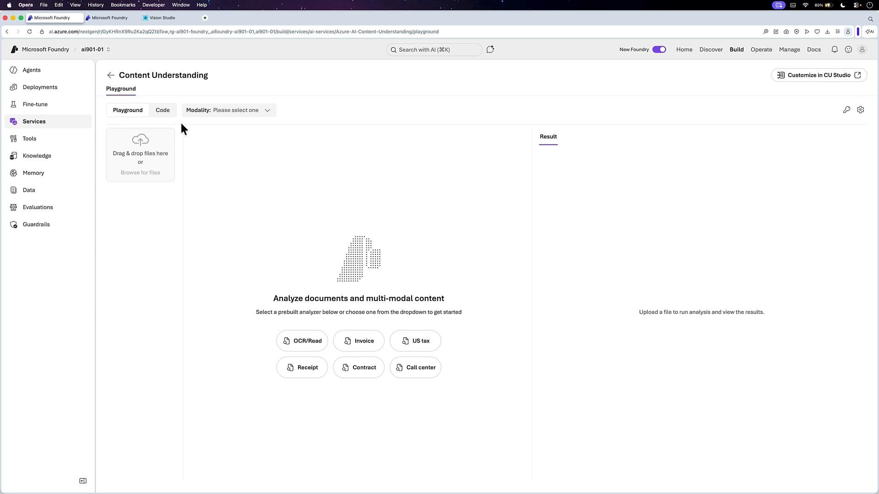Viewport: 879px width, 494px height.
Task: Open the Build top navigation item
Action: pyautogui.click(x=737, y=49)
